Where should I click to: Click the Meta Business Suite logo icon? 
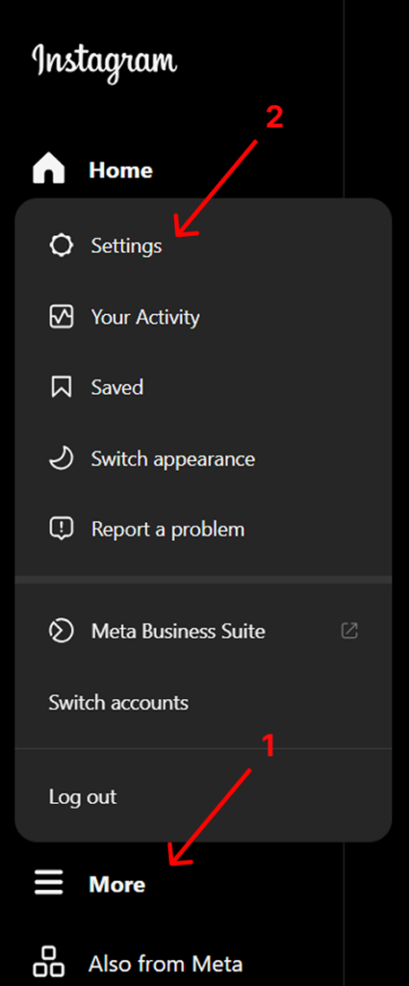pyautogui.click(x=61, y=631)
